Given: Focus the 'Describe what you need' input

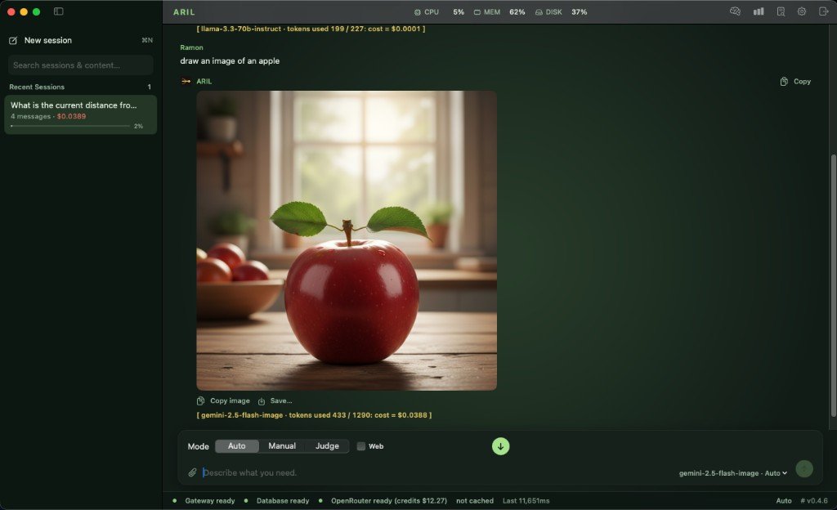Looking at the screenshot, I should [438, 472].
